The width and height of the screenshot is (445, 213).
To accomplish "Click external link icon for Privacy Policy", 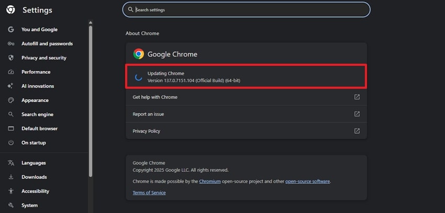I will coord(357,131).
